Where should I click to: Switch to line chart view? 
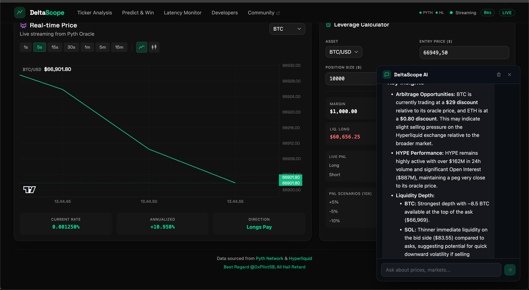click(x=142, y=47)
